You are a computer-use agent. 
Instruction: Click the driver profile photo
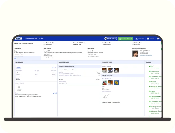pyautogui.click(x=135, y=54)
